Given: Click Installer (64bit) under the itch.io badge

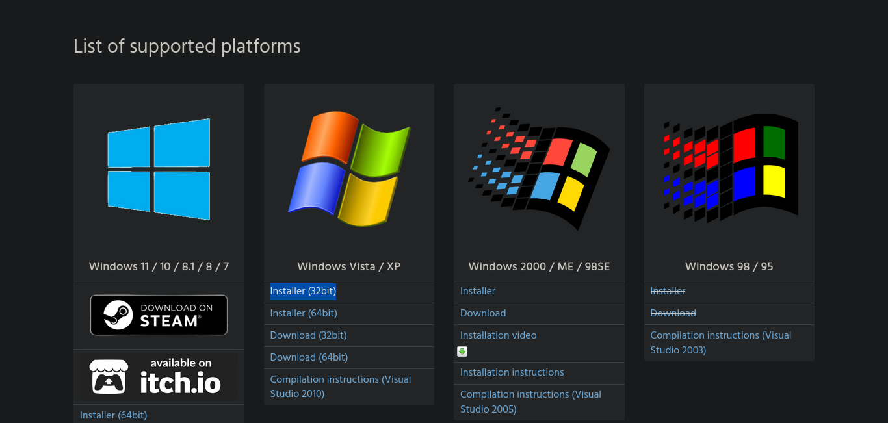Looking at the screenshot, I should click(x=113, y=415).
